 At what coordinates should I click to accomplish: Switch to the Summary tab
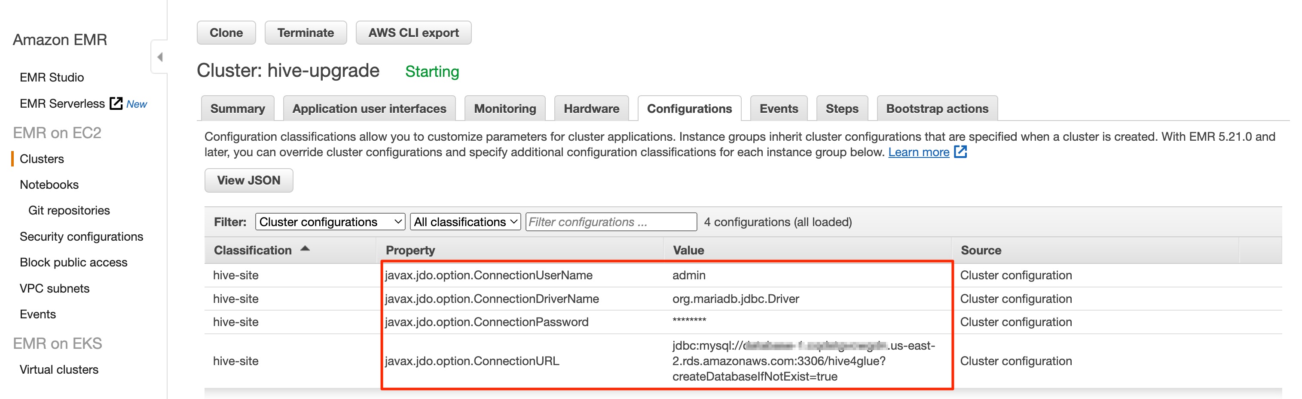(x=238, y=109)
